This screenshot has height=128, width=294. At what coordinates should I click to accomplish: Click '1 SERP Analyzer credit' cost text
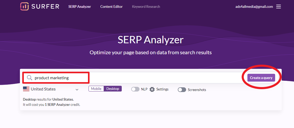(62, 105)
